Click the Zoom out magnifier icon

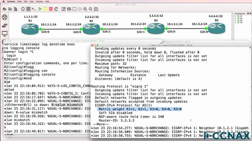(x=91, y=9)
